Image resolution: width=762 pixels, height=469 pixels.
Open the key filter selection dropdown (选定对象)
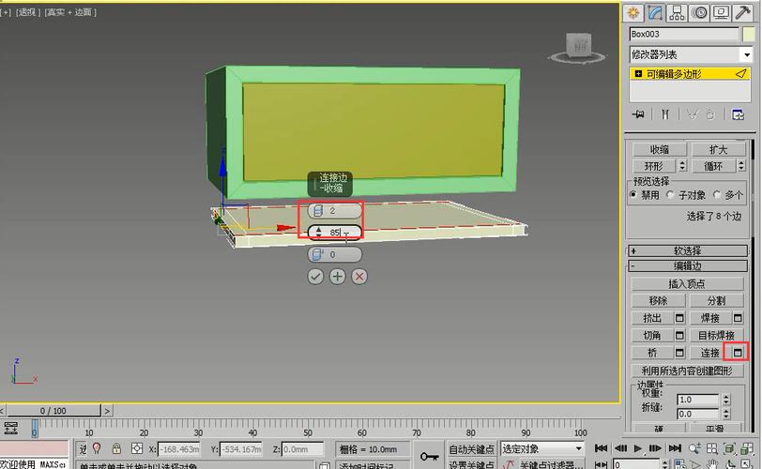pos(541,448)
